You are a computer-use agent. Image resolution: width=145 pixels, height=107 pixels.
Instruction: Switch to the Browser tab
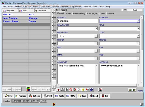[x=111, y=13]
